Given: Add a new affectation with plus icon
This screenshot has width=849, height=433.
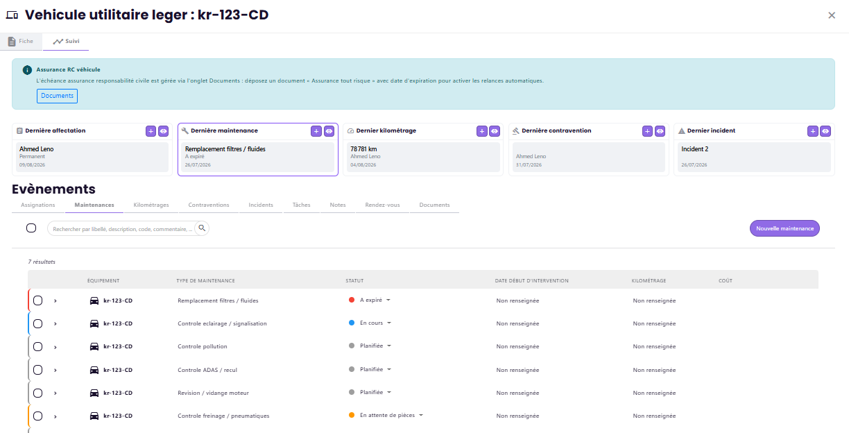Looking at the screenshot, I should click(x=151, y=131).
